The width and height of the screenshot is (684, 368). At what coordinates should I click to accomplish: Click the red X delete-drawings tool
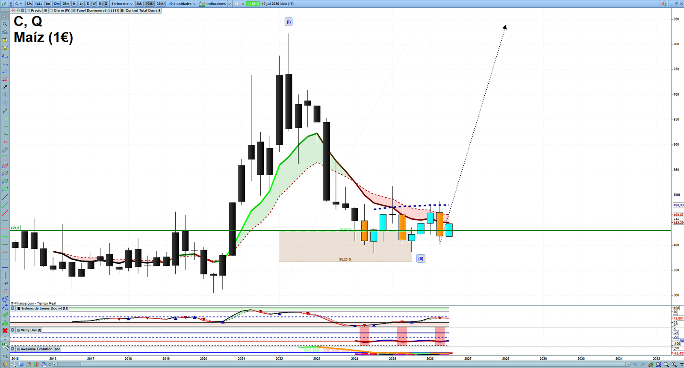click(5, 331)
